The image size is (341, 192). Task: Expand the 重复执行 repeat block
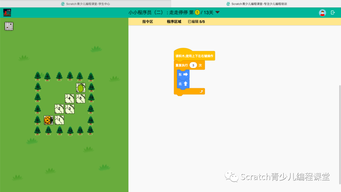[182, 65]
